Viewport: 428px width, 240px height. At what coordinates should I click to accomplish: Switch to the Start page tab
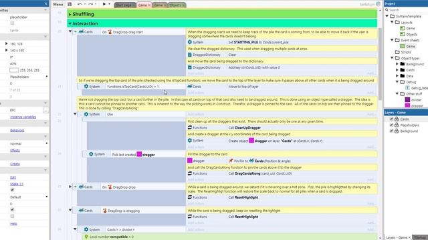tap(125, 5)
